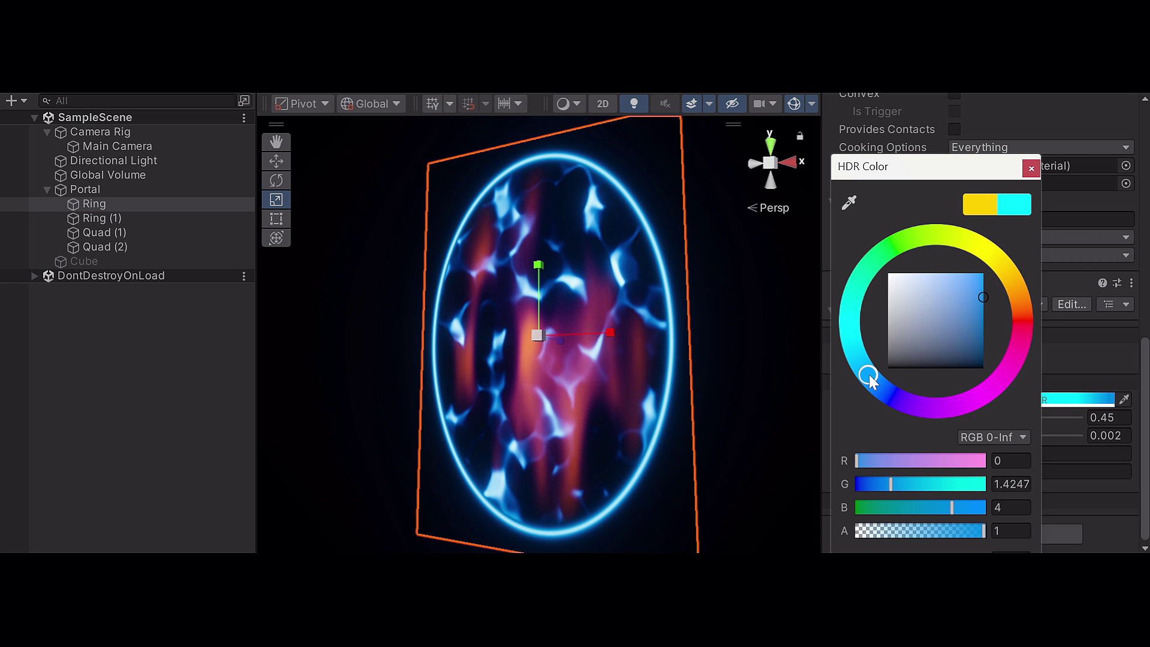Open DontDestroyOnLoad options kebab menu
1150x647 pixels.
click(244, 276)
